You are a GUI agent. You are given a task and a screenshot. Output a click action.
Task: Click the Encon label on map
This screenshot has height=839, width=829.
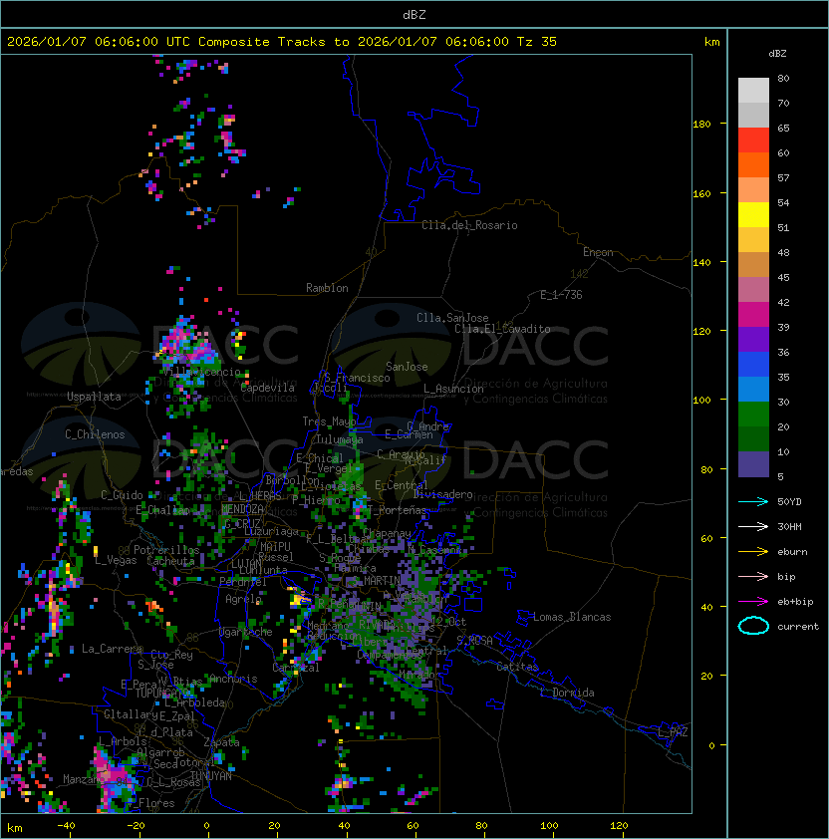coord(598,252)
